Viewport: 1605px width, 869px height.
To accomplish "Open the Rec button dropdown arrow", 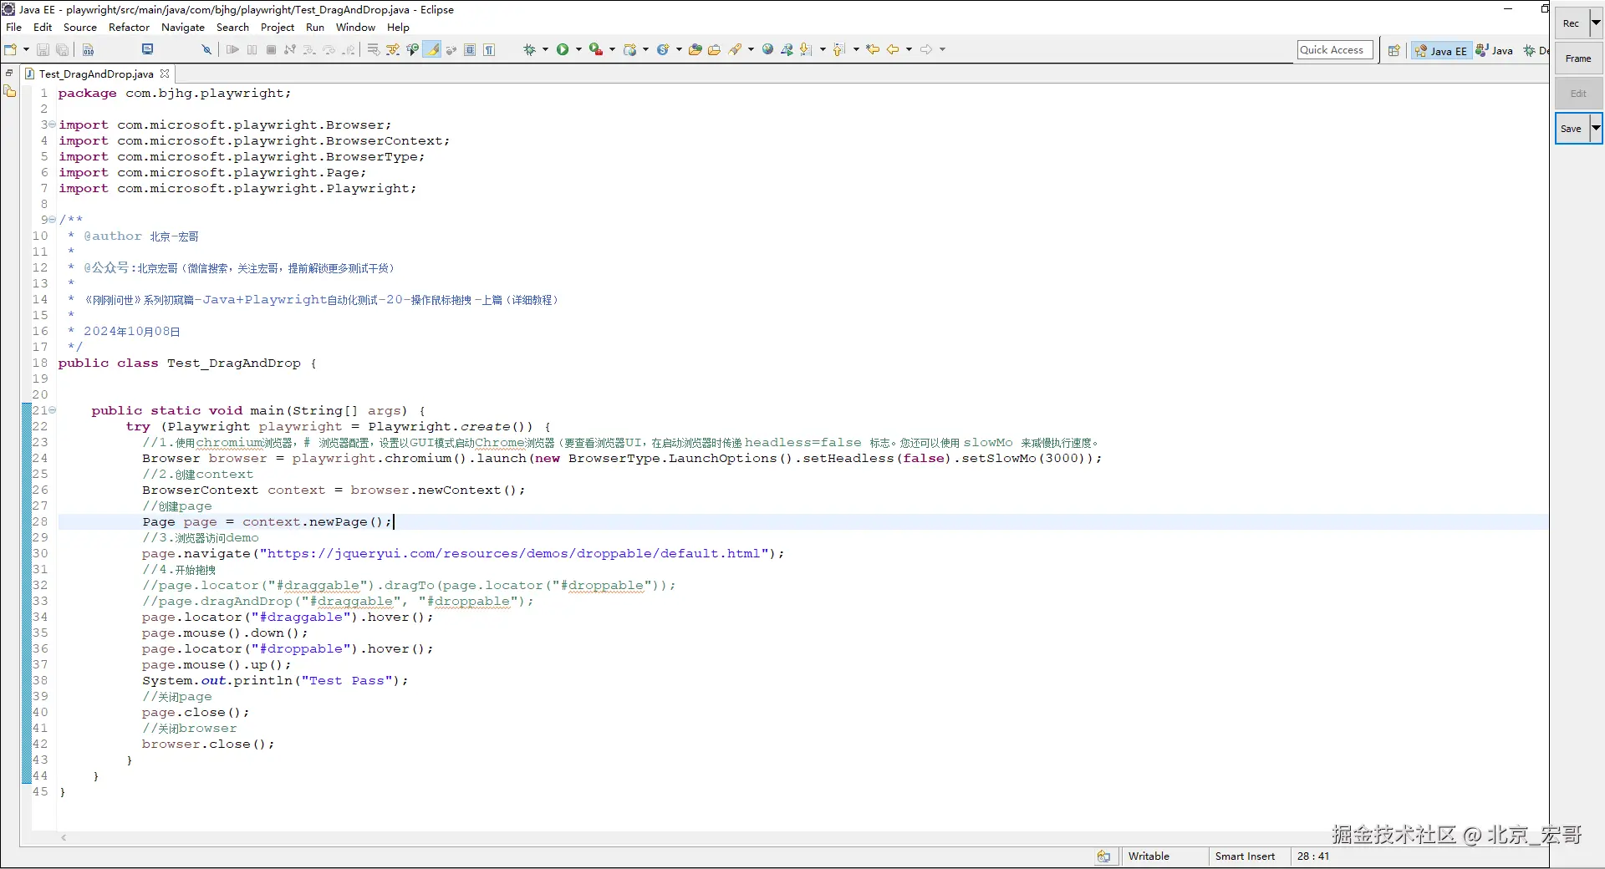I will click(1596, 23).
